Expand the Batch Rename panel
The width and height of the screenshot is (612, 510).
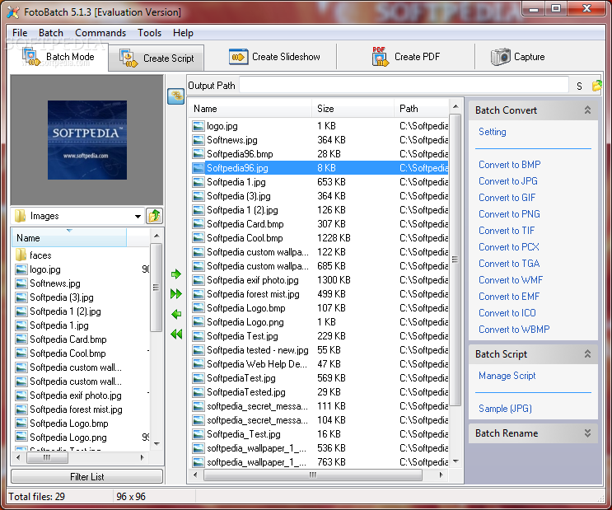pos(587,433)
